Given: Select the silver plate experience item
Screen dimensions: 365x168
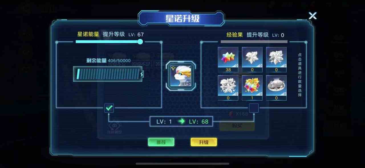Looking at the screenshot, I should coord(276,88).
